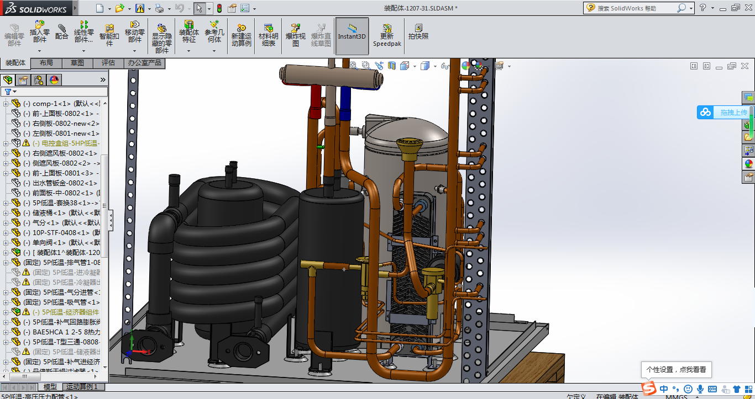Switch to the 草图 sketch tab
This screenshot has height=399, width=755.
(77, 63)
